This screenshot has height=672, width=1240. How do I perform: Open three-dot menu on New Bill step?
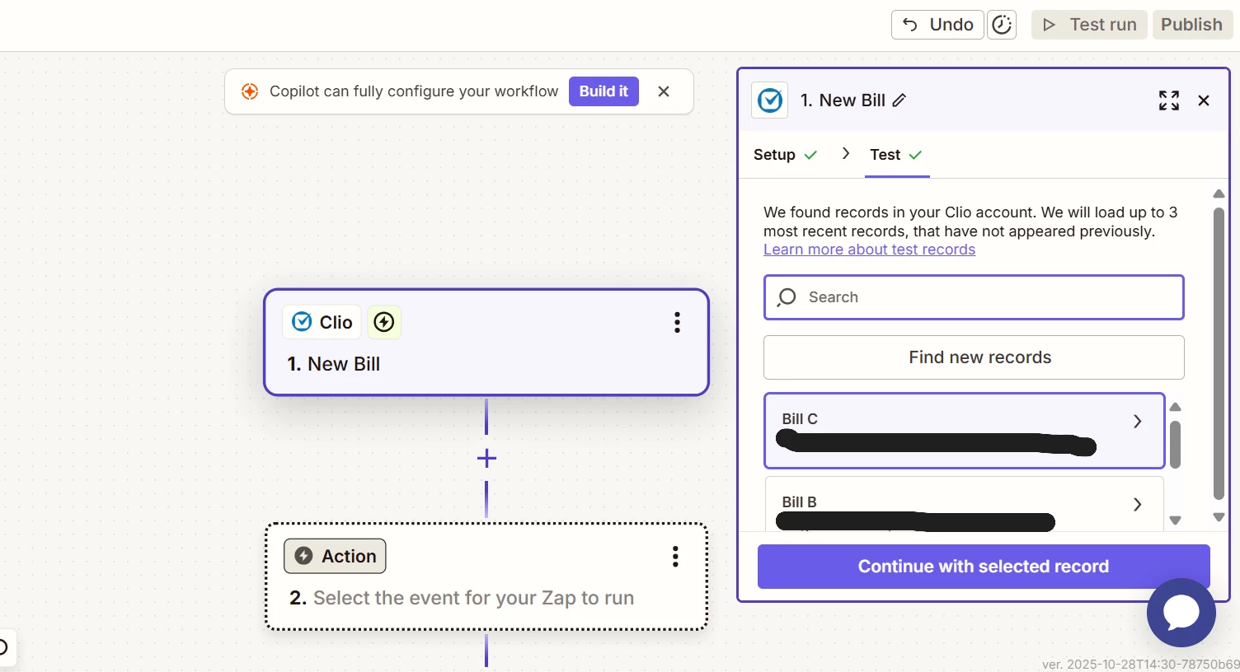(677, 322)
